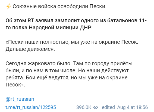154x112 pixels.
Task: Click the 396.0K view counter
Action: click(84, 107)
